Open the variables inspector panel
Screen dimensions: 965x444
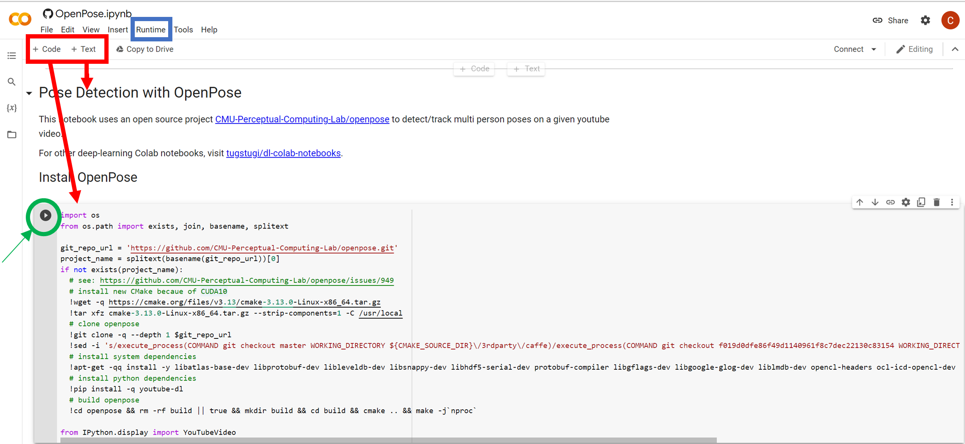point(12,108)
